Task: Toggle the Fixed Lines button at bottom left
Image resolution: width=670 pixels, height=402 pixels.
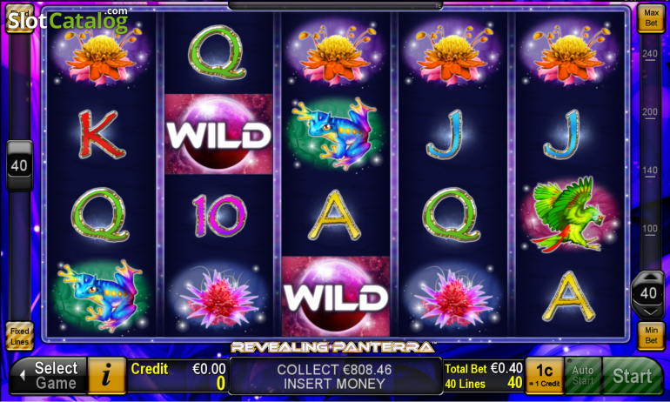Action: click(20, 336)
